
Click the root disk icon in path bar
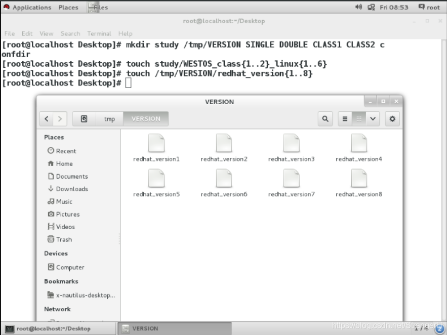point(84,119)
